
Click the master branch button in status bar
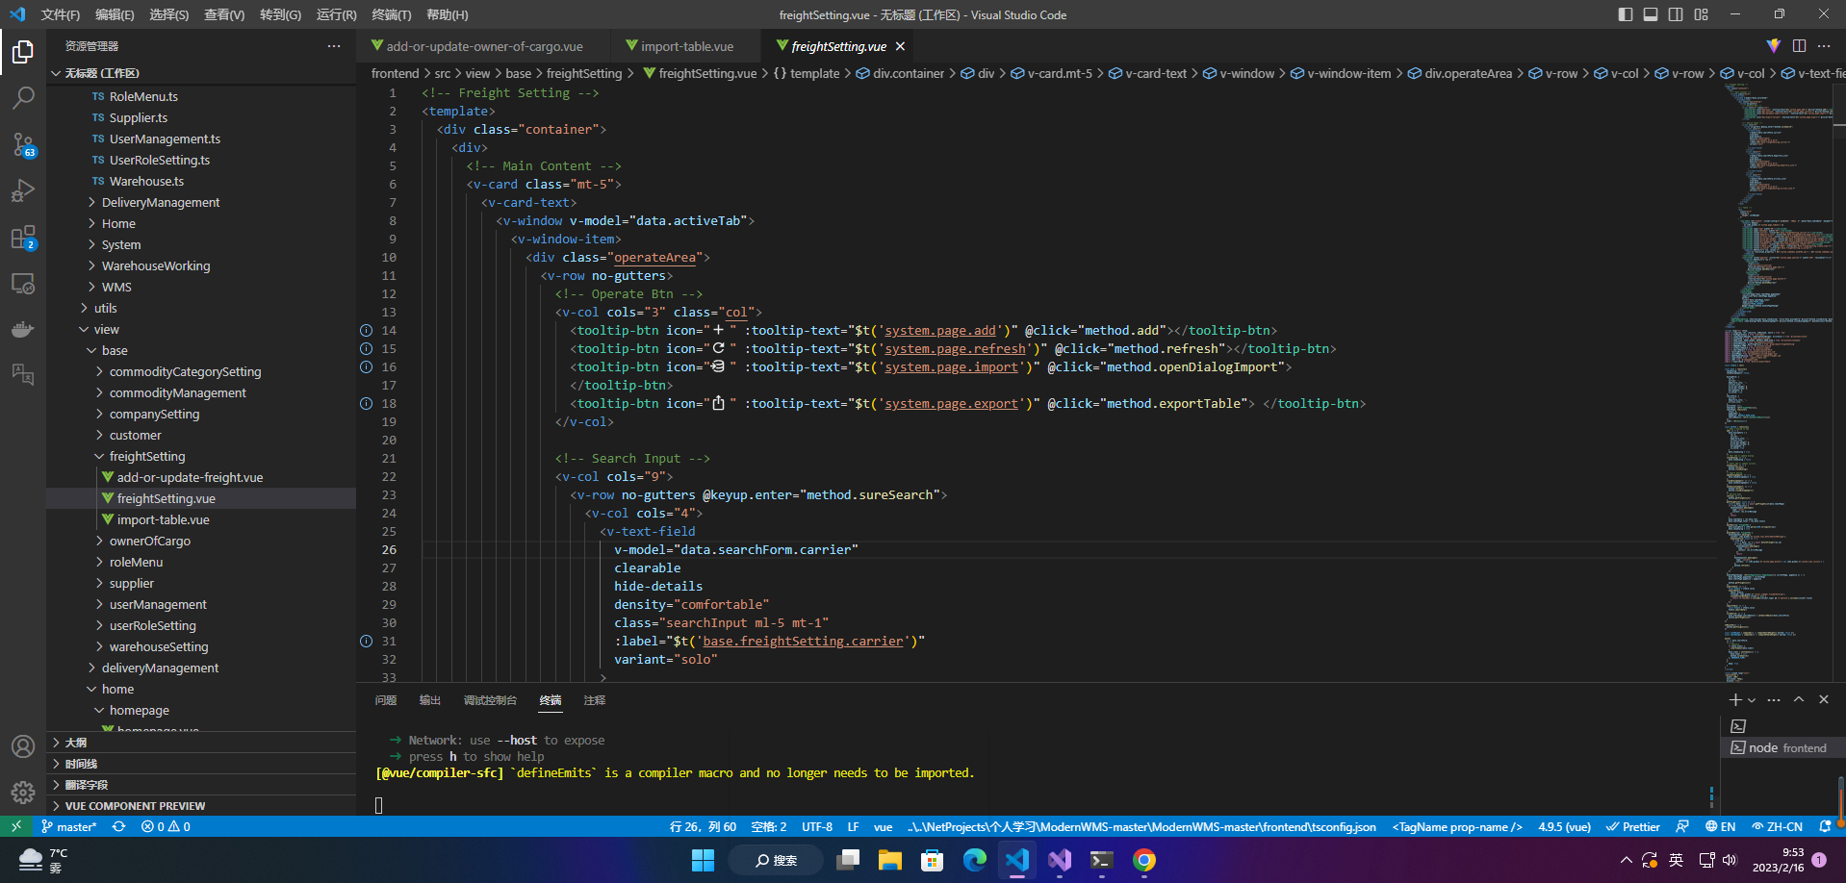[68, 826]
